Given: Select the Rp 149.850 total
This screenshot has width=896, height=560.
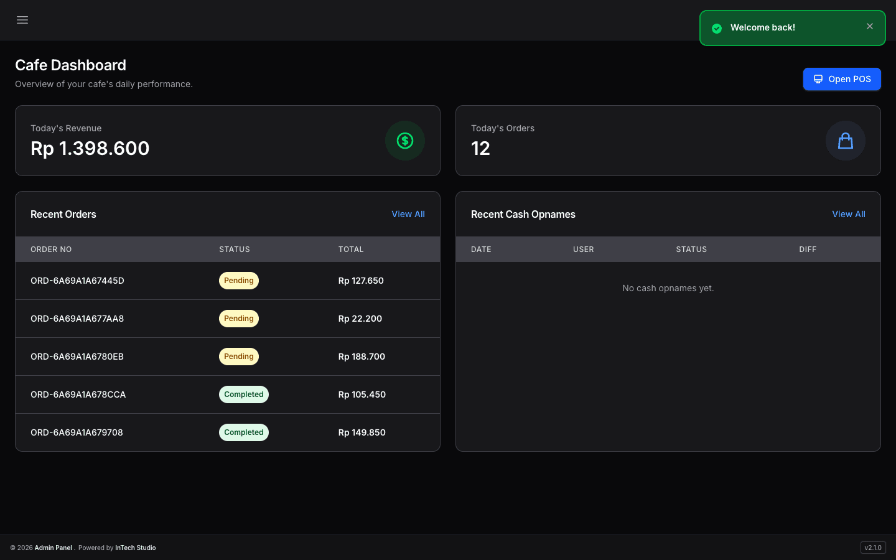Looking at the screenshot, I should pyautogui.click(x=362, y=432).
